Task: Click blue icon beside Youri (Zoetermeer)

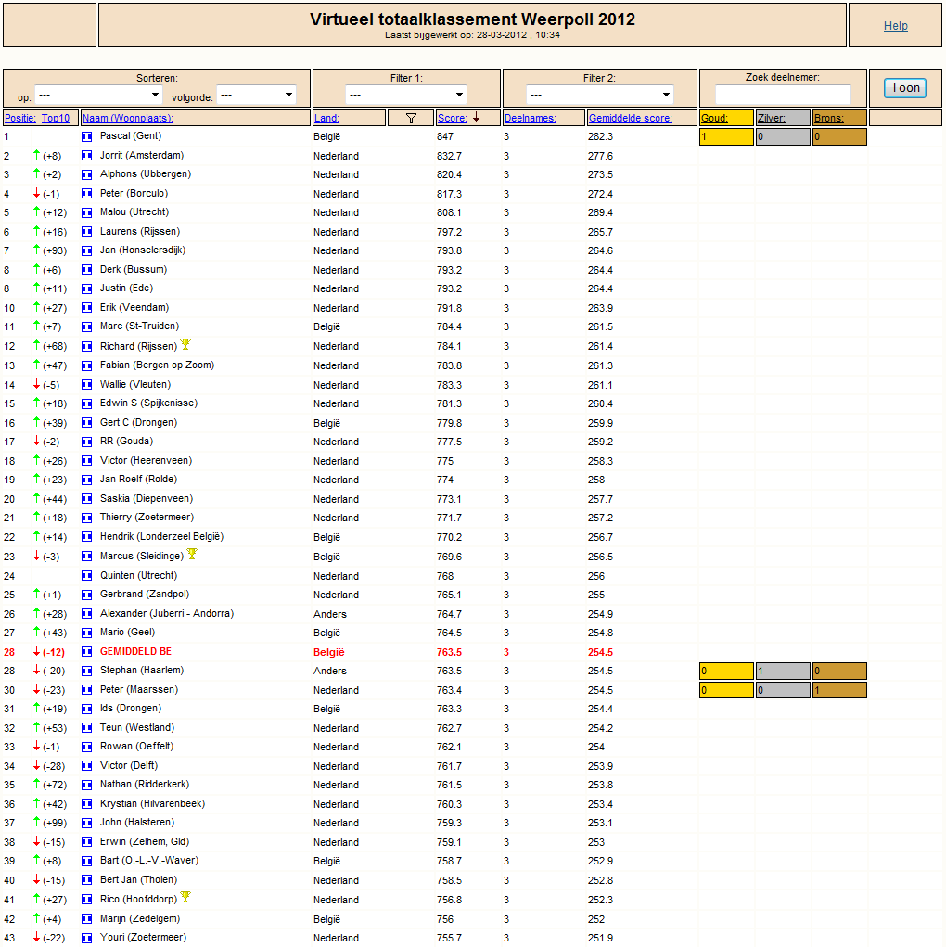Action: tap(87, 938)
